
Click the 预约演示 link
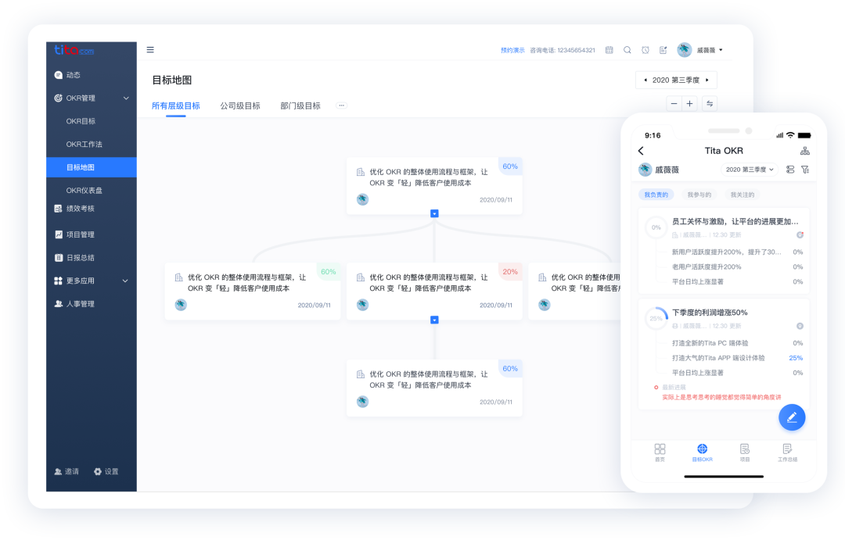(512, 50)
